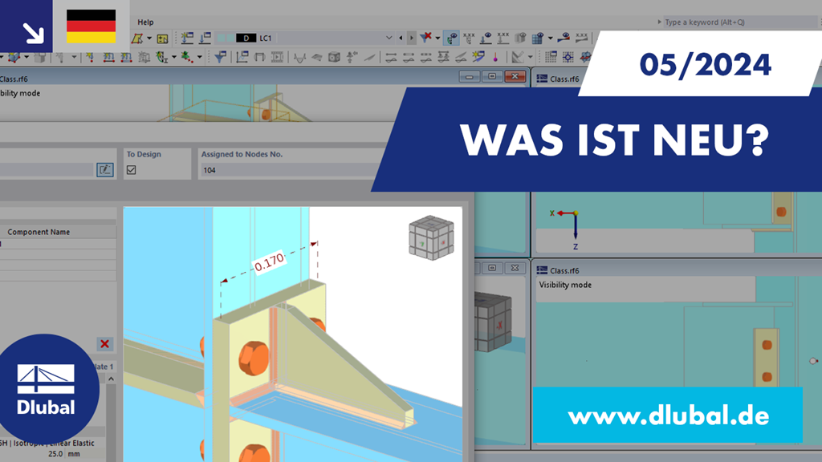
Task: Open dropdown beside green node path icon
Action: [200, 57]
